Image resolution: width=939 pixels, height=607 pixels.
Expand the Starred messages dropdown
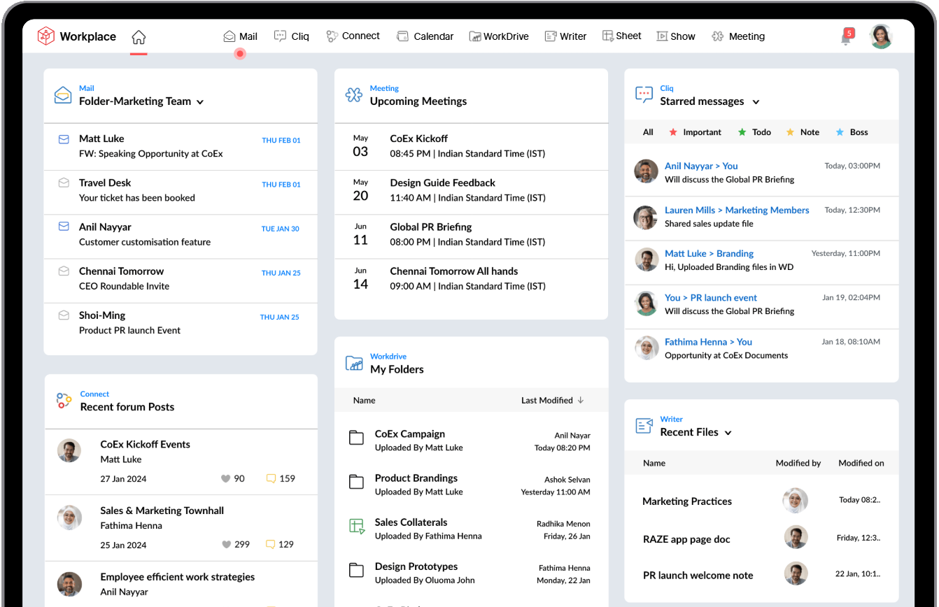(756, 102)
